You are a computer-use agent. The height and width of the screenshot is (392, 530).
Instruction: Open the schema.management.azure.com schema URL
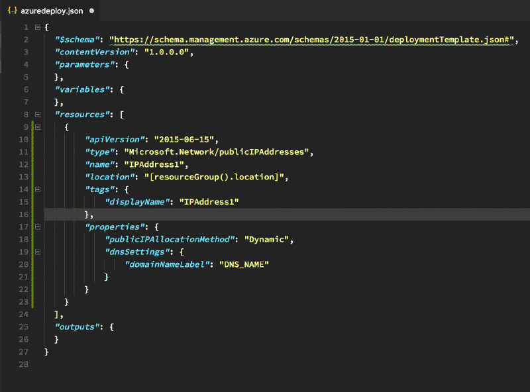click(312, 40)
